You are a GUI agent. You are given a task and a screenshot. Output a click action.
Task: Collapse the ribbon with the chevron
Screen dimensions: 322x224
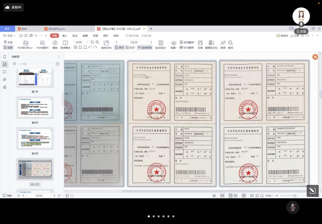coord(317,36)
